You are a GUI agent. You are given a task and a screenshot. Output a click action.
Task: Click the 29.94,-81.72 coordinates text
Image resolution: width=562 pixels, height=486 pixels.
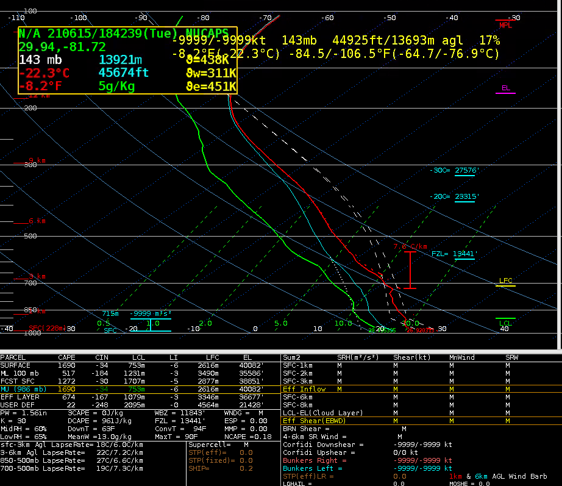coord(62,47)
